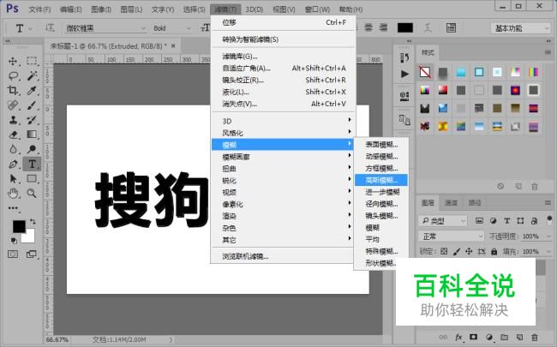
Task: Select the Dodge tool
Action: 32,149
